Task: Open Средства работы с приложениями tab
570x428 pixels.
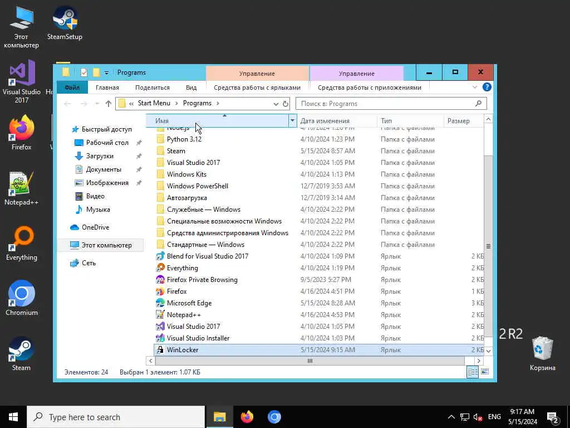Action: pos(370,87)
